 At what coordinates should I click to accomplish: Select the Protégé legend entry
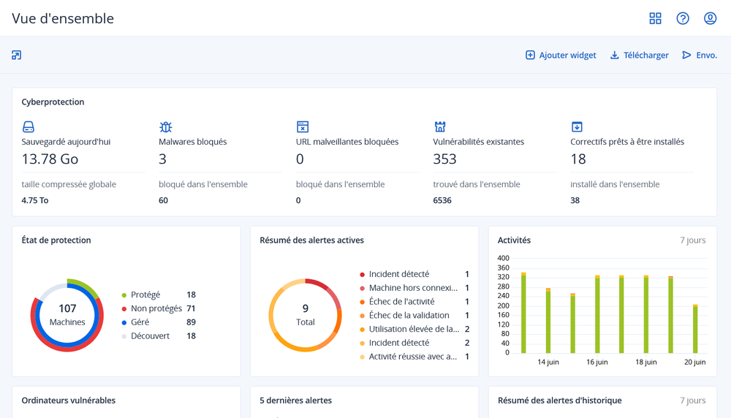(x=145, y=294)
